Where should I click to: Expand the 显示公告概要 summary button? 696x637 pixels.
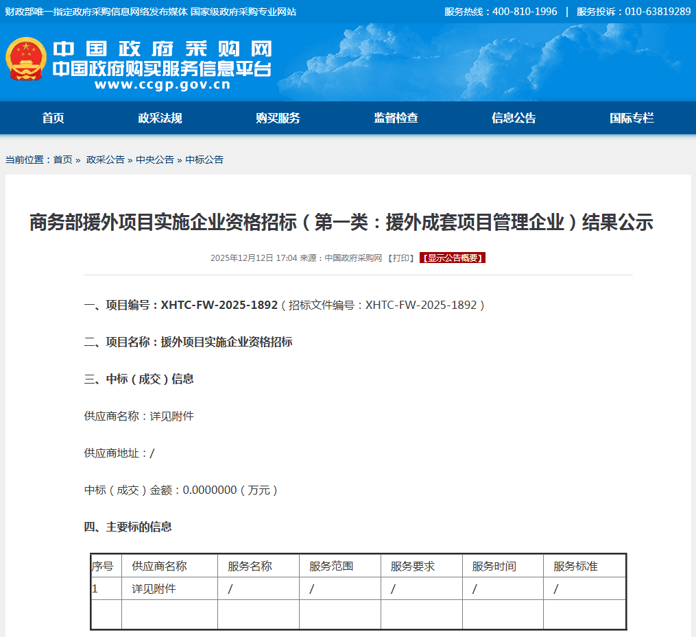453,258
